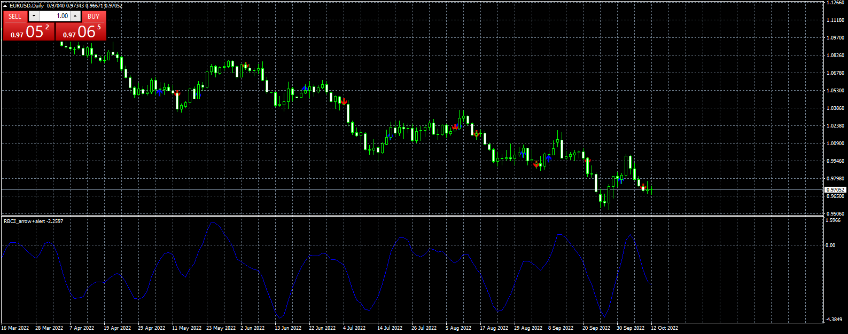This screenshot has height=334, width=848.
Task: Click current price tag 0.97052 on axis
Action: 835,189
